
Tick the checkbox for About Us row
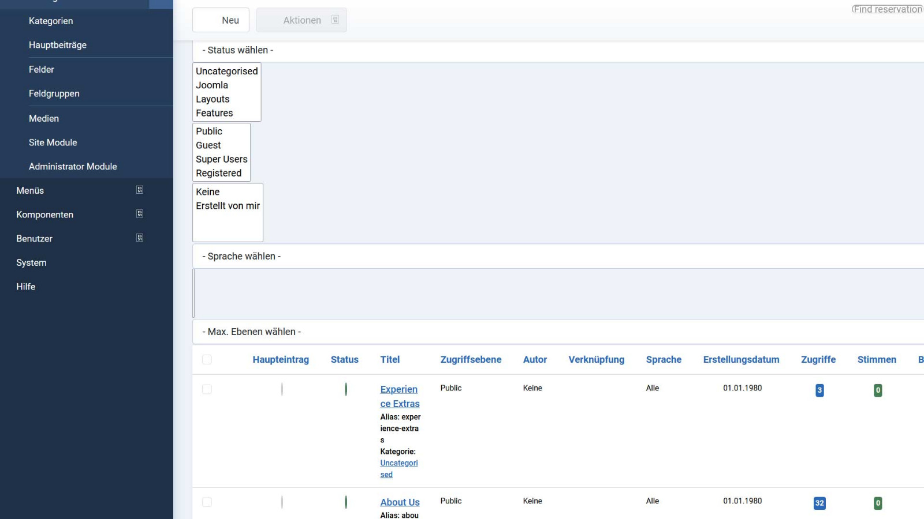click(207, 502)
